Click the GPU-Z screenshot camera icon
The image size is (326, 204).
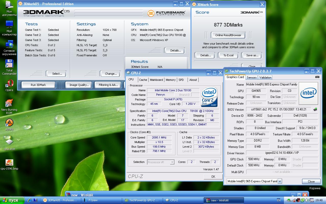pos(317,77)
